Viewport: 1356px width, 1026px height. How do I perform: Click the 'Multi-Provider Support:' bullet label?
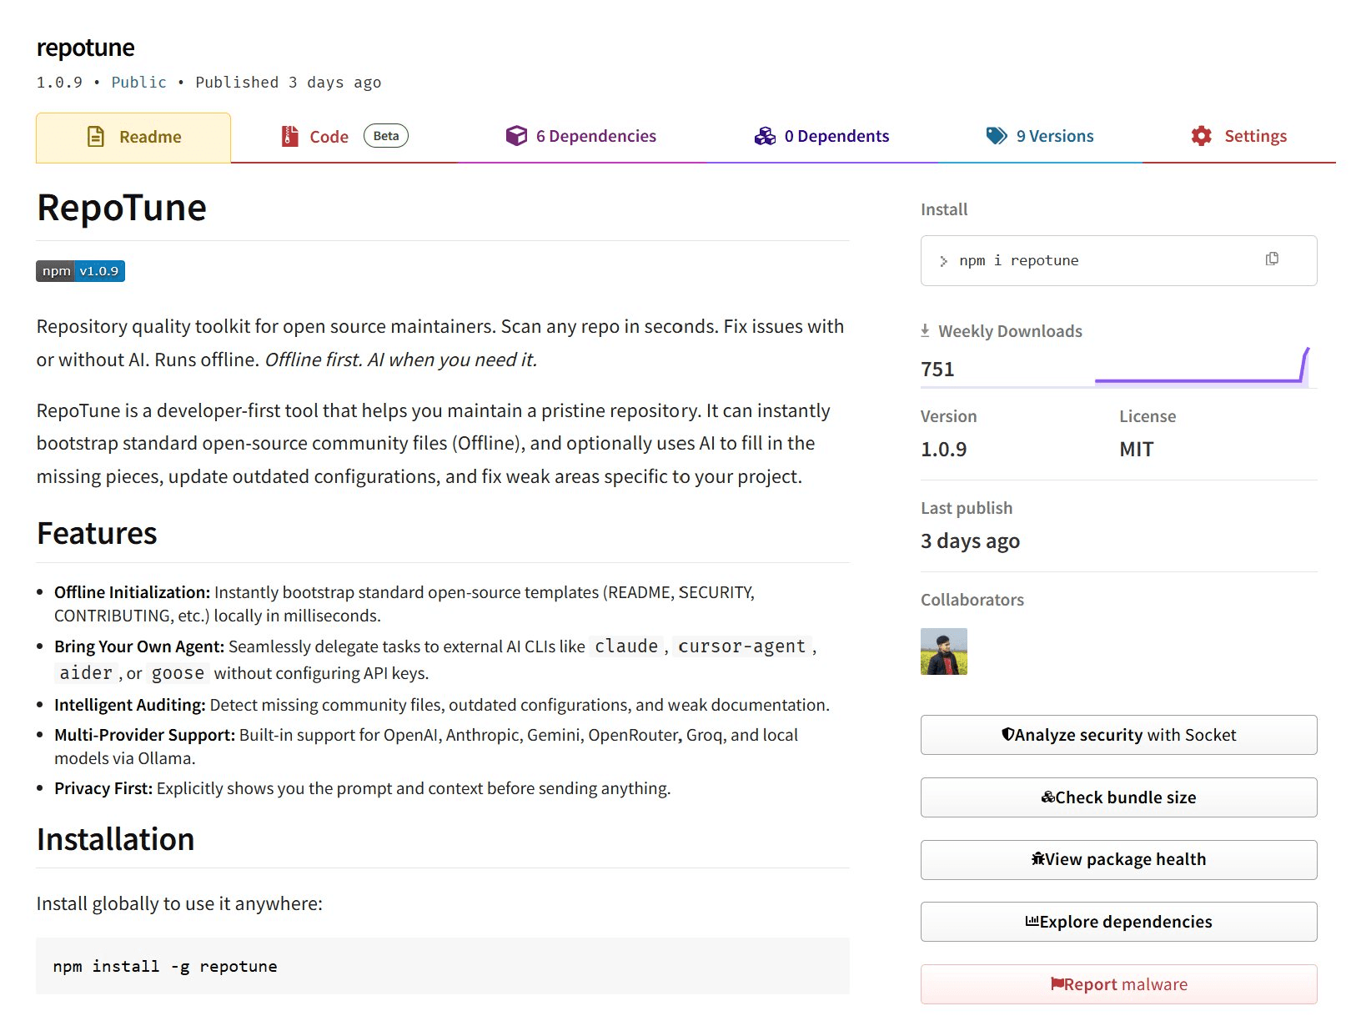[144, 735]
